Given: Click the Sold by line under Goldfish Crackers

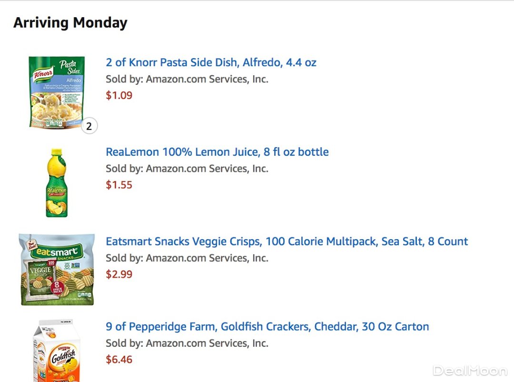Looking at the screenshot, I should point(187,343).
